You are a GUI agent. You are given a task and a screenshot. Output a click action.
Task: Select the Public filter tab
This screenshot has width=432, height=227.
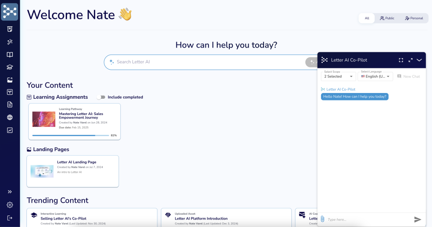click(387, 18)
